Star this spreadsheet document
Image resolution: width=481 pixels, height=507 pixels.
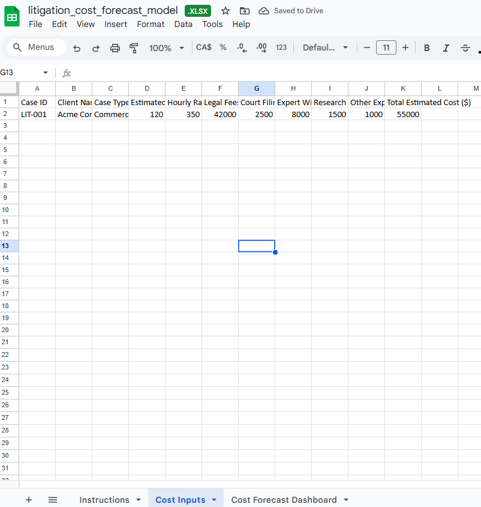(226, 11)
